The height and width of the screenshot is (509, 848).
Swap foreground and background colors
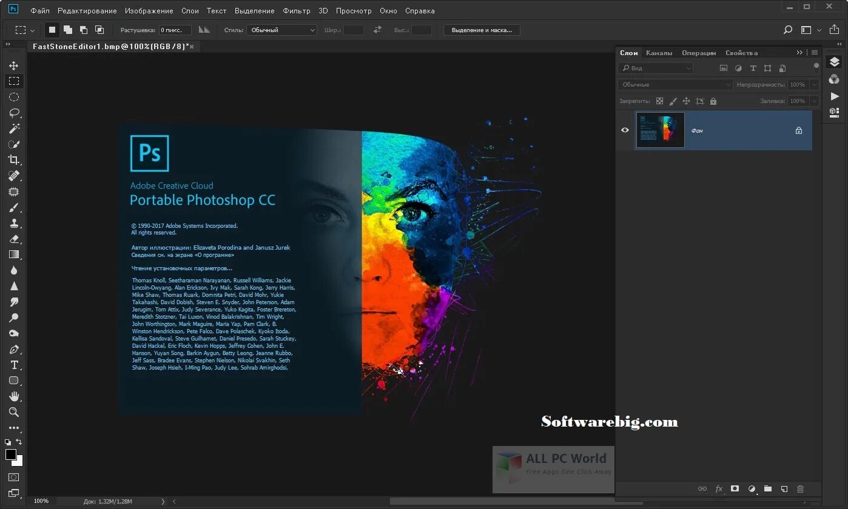click(x=19, y=442)
